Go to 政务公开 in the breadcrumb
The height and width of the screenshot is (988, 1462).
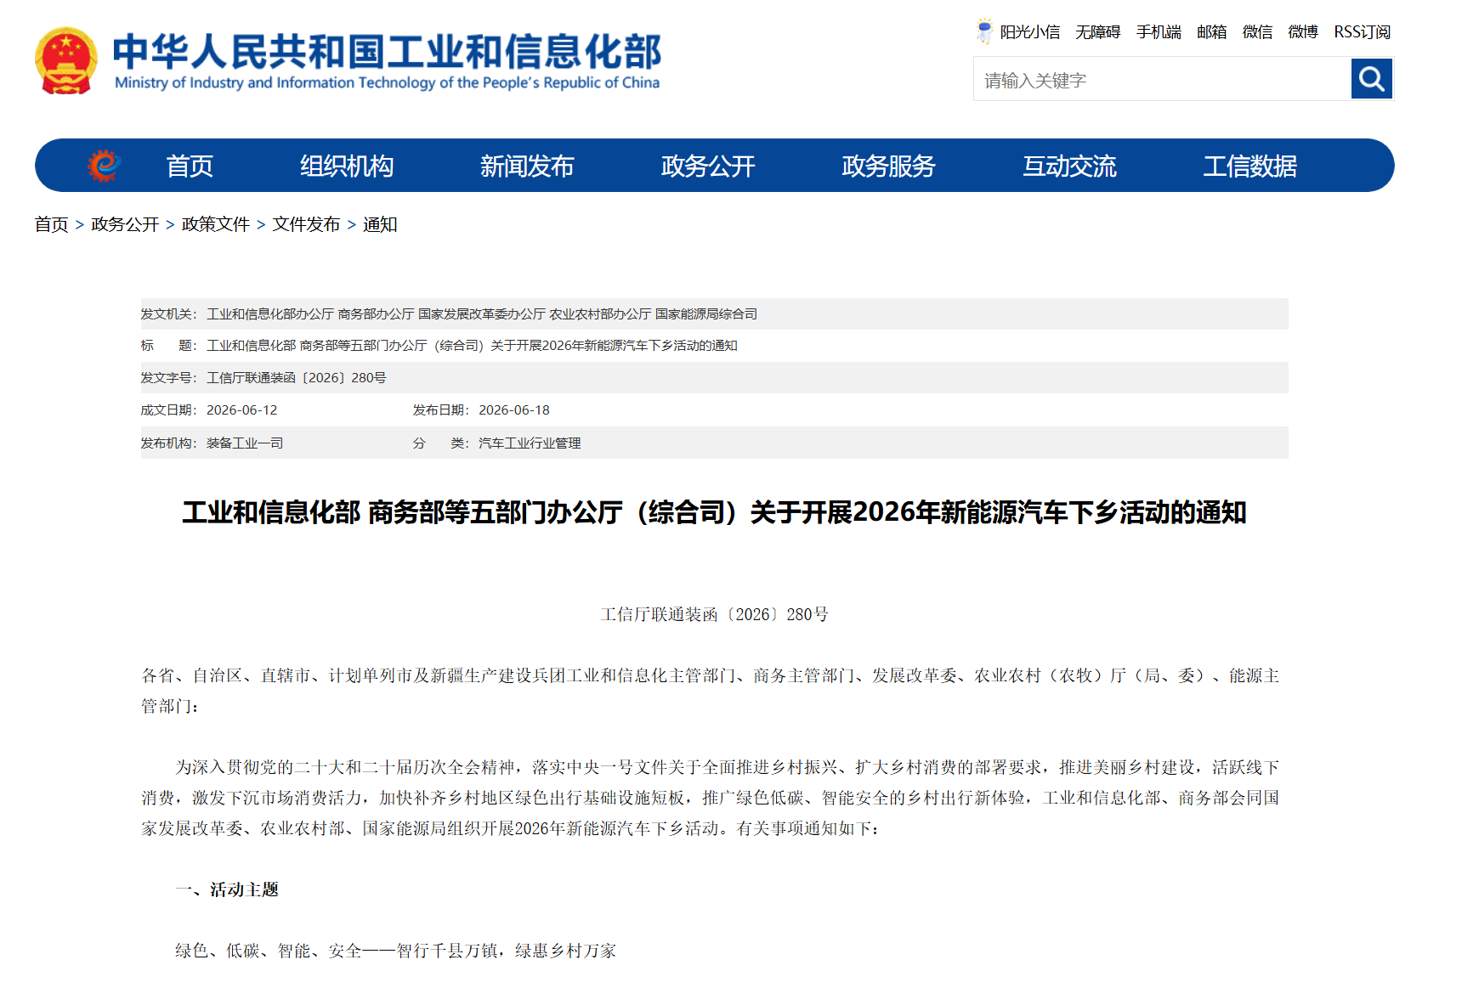(125, 224)
